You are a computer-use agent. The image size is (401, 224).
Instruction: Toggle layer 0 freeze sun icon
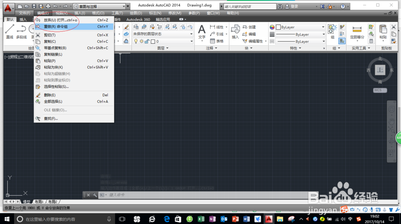pyautogui.click(x=142, y=41)
